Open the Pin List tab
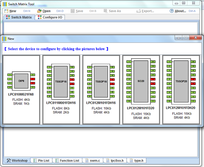 tap(41, 161)
